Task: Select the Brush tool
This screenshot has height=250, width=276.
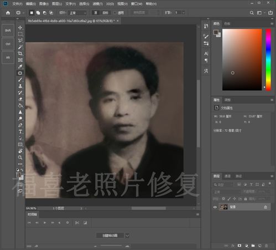Action: tap(20, 79)
